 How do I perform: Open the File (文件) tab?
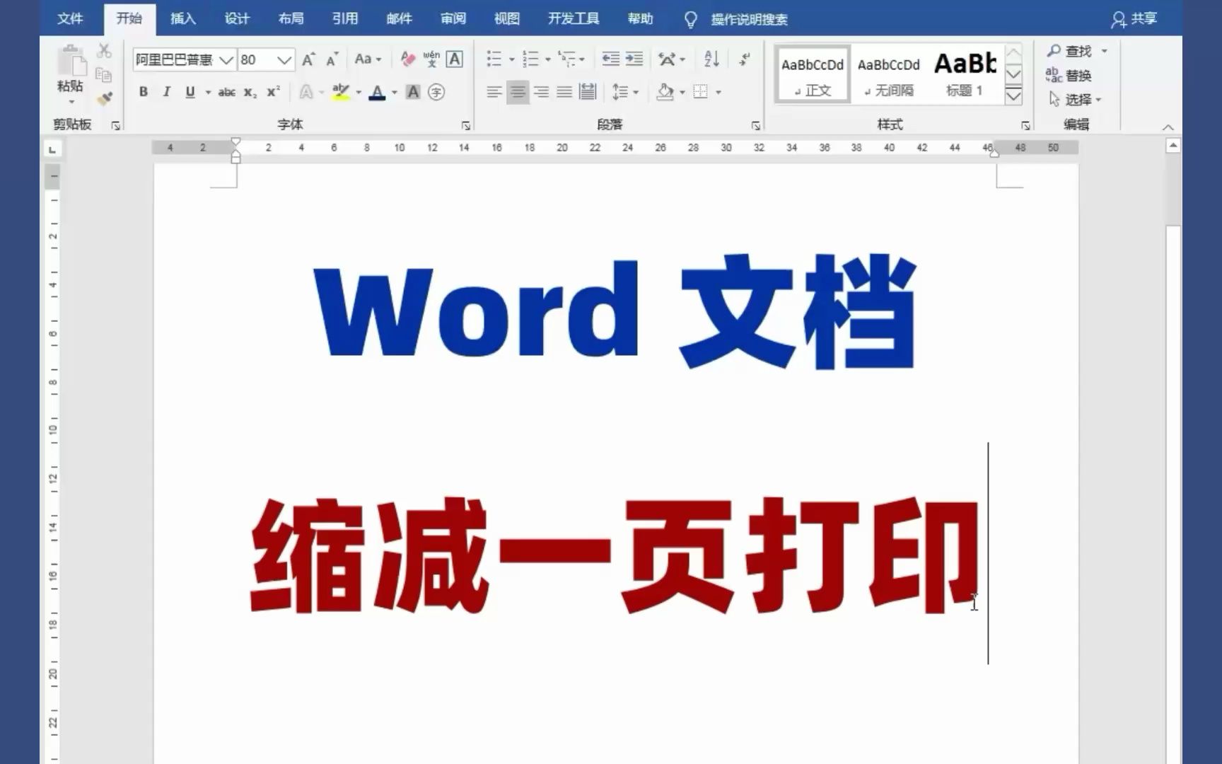[x=70, y=18]
